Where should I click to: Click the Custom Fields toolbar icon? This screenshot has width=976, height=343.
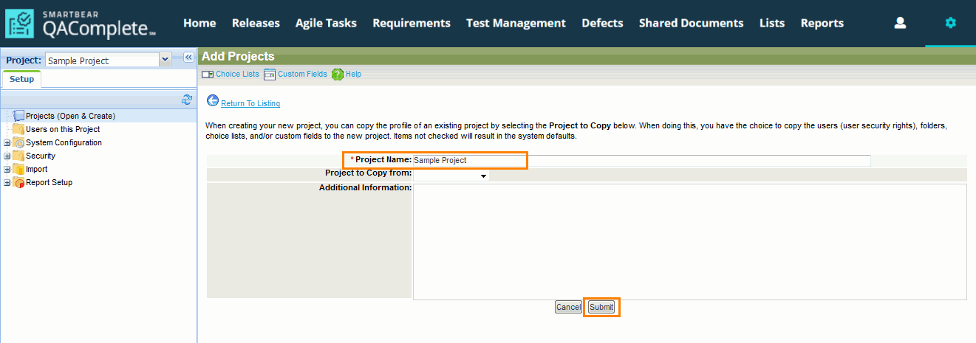[x=270, y=75]
